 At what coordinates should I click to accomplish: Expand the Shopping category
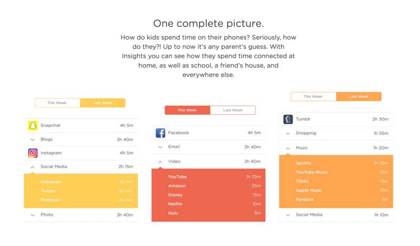coord(288,133)
